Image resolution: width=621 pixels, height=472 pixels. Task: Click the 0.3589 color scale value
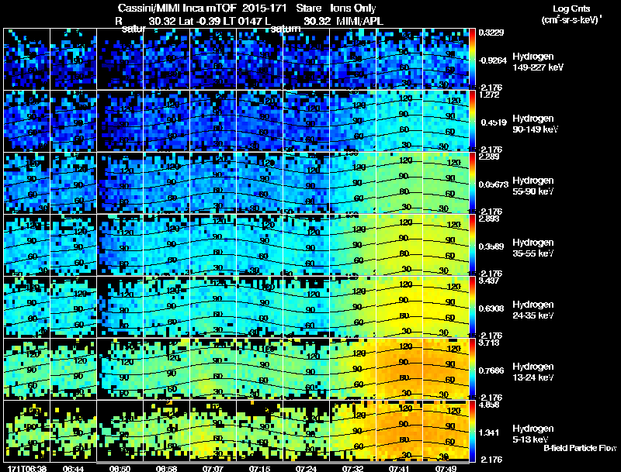[491, 246]
